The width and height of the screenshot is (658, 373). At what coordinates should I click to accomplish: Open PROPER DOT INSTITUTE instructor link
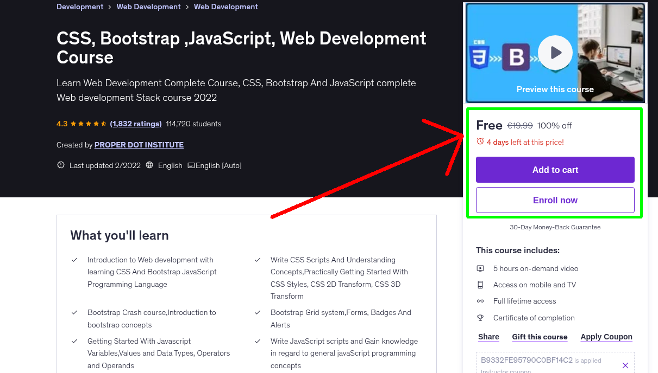pyautogui.click(x=139, y=145)
